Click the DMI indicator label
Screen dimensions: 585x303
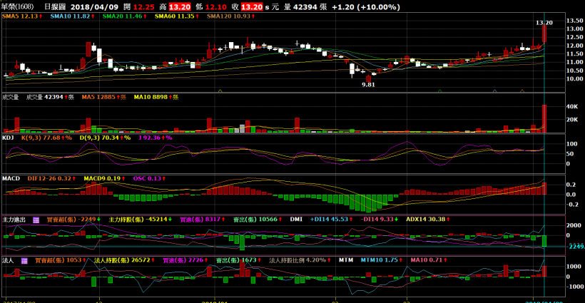297,220
